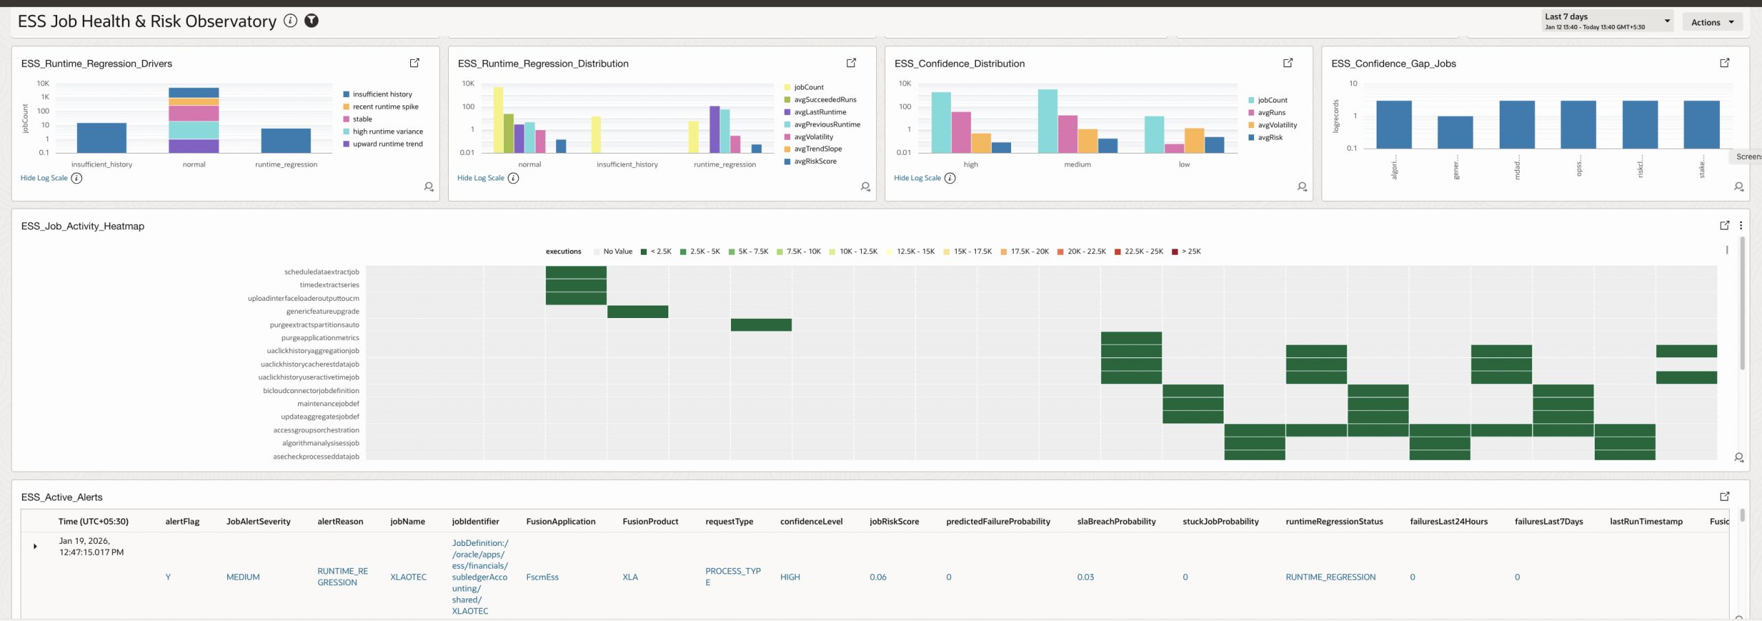Open ESS_Runtime_Regression_Drivers in new window
This screenshot has height=621, width=1762.
(414, 63)
